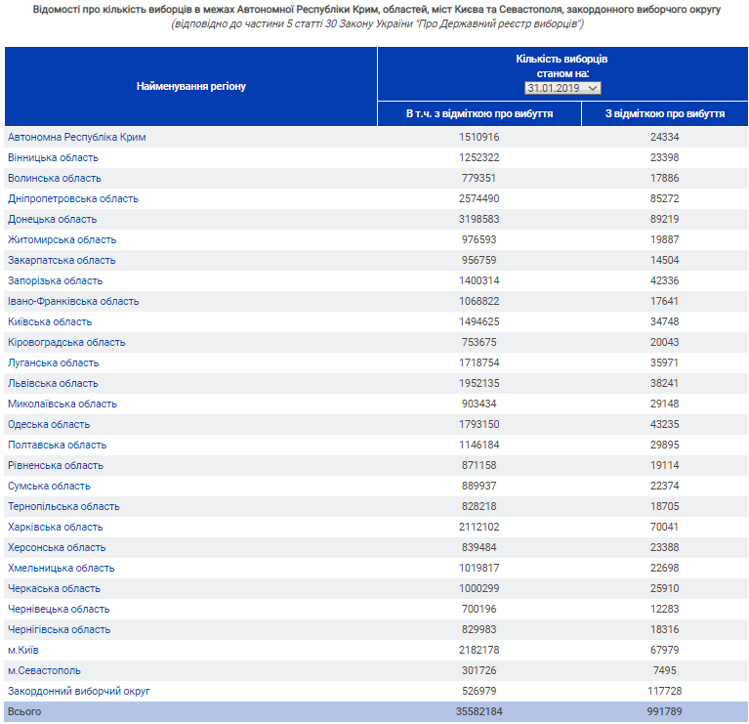Open the Автономна Республіка Крим link
Image resolution: width=749 pixels, height=724 pixels.
(x=76, y=138)
